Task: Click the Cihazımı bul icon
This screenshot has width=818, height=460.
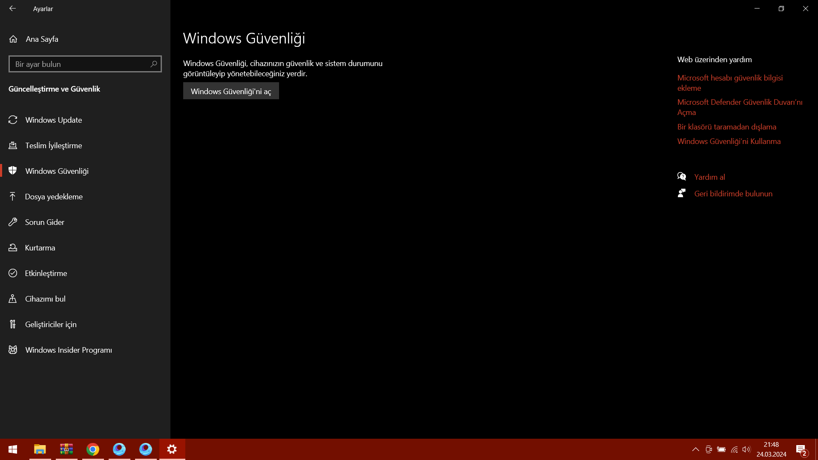Action: 13,299
